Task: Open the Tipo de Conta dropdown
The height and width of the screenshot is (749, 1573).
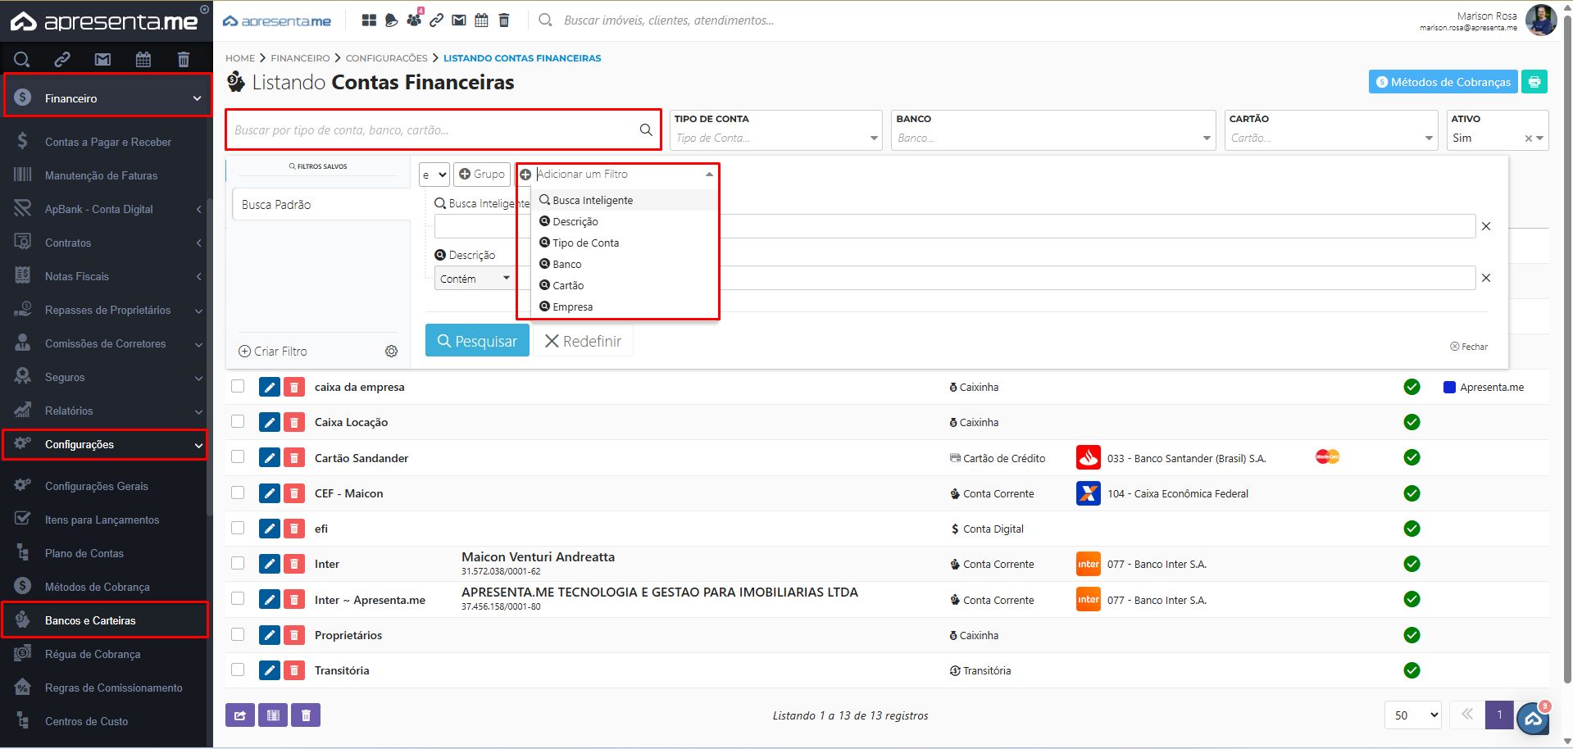Action: point(775,138)
